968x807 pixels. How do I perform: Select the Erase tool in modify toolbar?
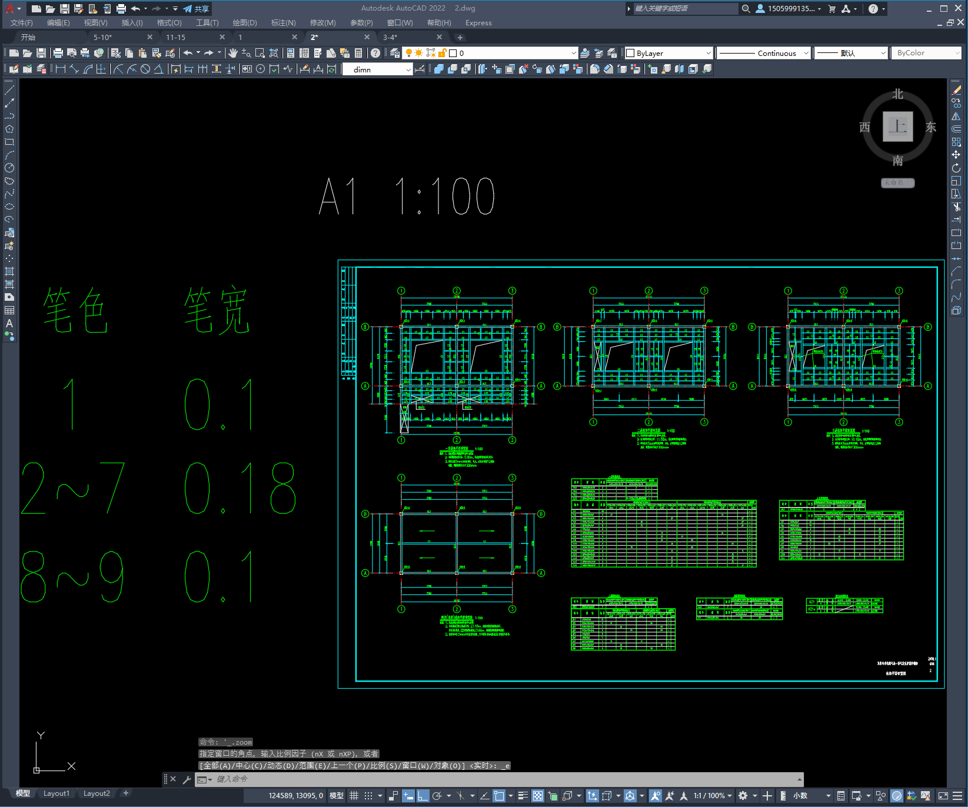956,90
